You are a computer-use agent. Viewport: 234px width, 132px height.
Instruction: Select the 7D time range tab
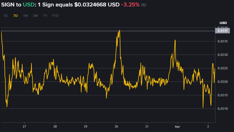click(x=15, y=15)
